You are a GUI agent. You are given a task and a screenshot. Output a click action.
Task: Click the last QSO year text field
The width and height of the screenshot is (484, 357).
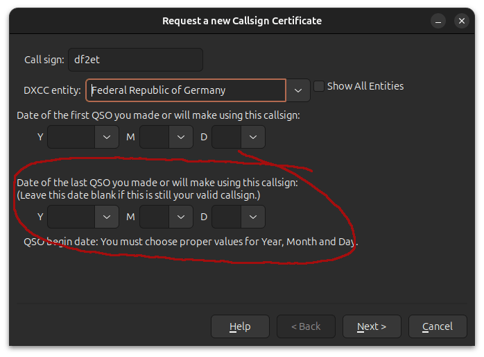71,217
